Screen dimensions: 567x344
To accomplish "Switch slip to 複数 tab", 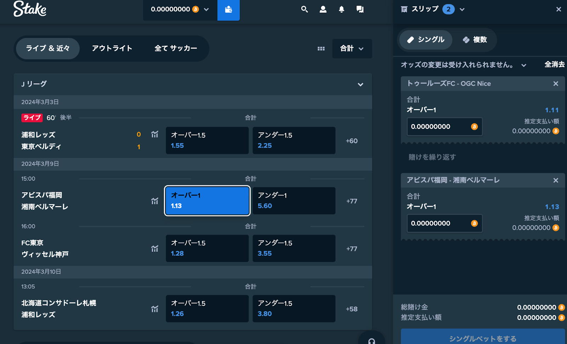I will [x=475, y=39].
